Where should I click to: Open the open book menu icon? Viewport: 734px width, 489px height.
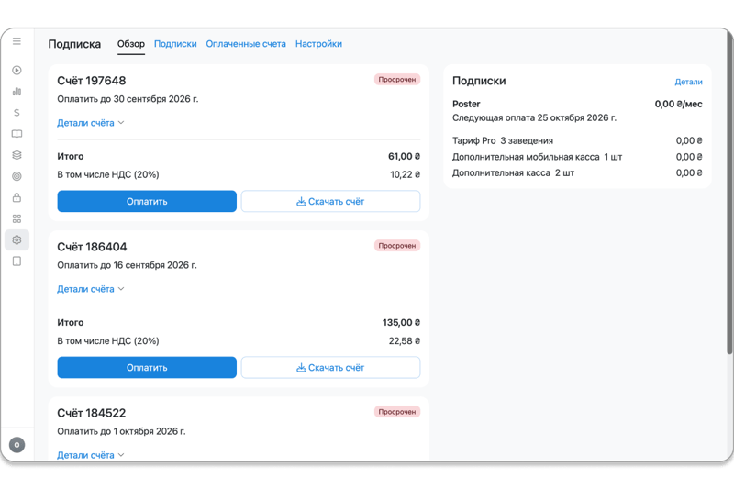[17, 134]
